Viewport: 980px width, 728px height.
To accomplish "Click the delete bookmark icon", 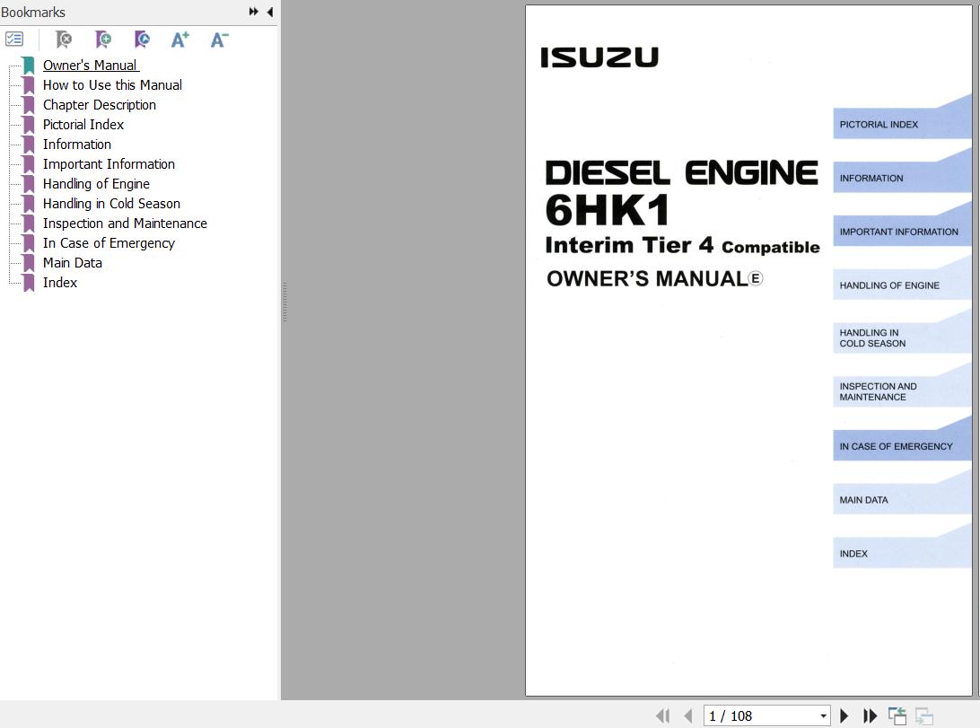I will [64, 39].
